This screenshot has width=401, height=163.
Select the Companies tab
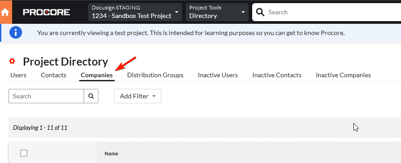97,75
